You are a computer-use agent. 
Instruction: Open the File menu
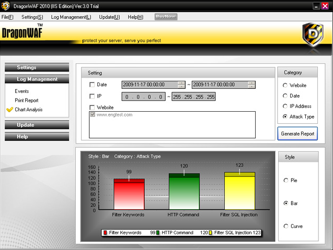[7, 17]
